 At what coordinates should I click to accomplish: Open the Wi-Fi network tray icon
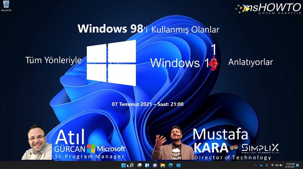pos(272,165)
